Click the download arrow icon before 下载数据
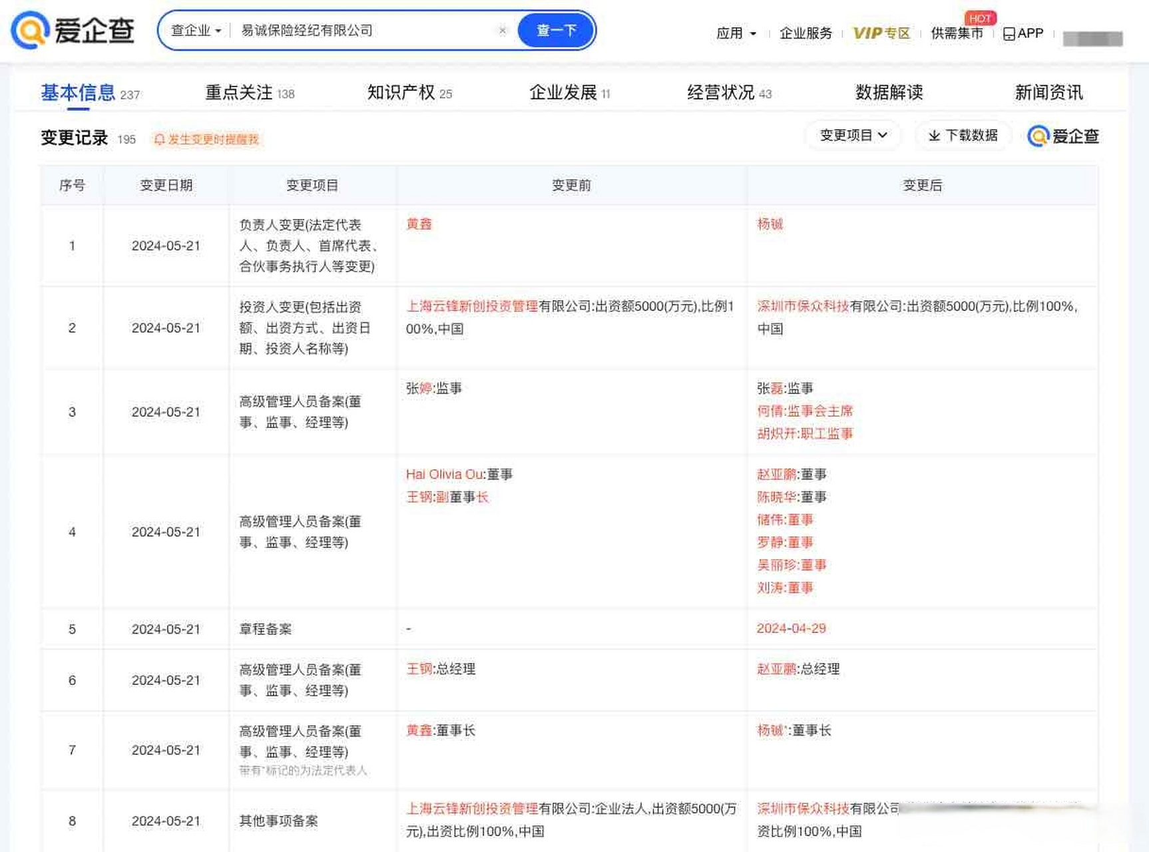 point(935,135)
